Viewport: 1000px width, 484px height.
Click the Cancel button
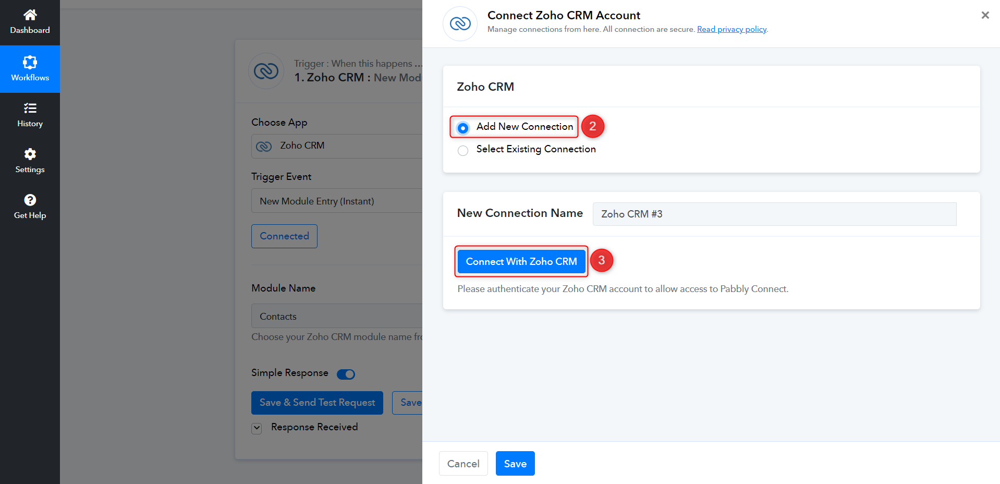point(463,463)
